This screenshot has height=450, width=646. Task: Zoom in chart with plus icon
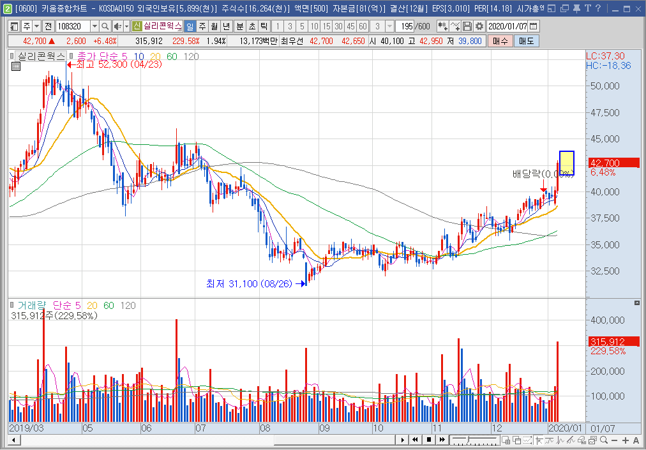pyautogui.click(x=626, y=440)
